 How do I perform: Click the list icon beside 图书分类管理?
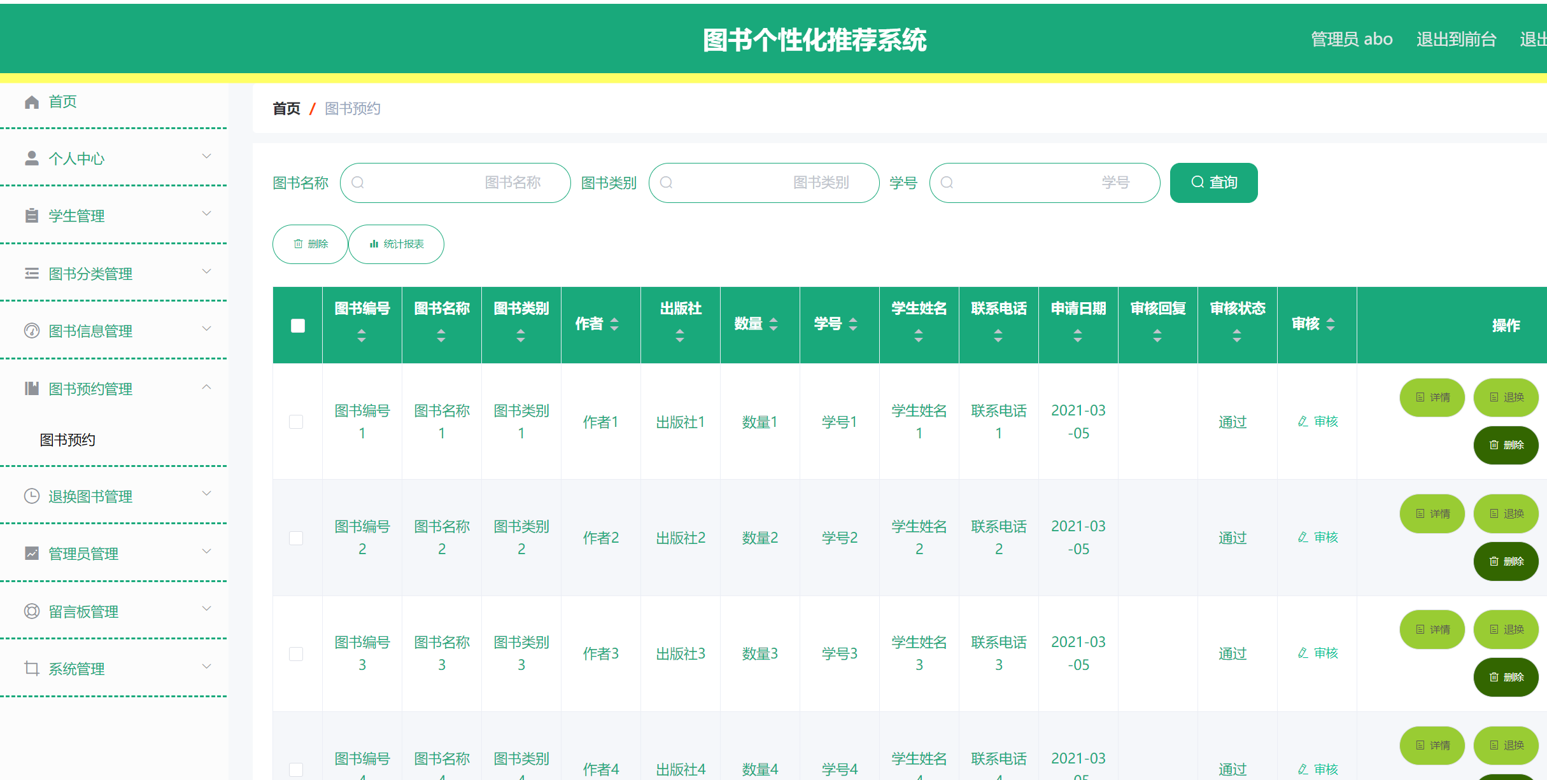(x=31, y=273)
